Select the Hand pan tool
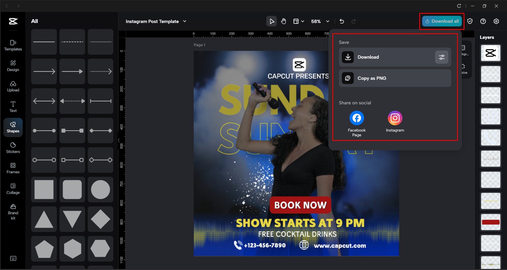507x270 pixels. click(x=283, y=21)
